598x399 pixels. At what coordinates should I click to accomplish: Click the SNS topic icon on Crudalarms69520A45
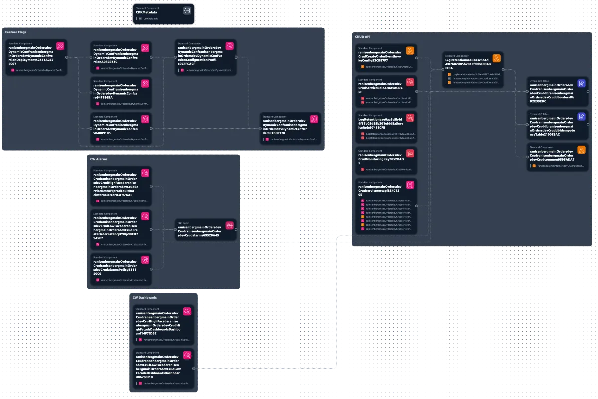pyautogui.click(x=229, y=226)
